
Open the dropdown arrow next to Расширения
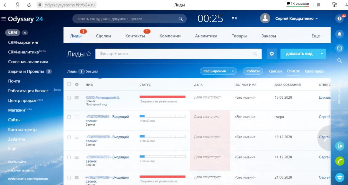(233, 71)
